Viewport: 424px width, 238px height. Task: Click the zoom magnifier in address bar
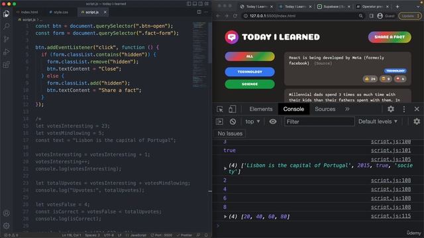coord(360,16)
